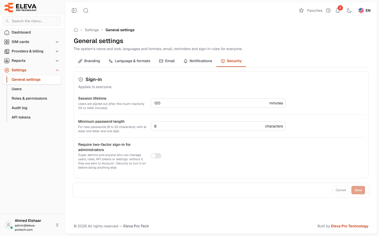The height and width of the screenshot is (236, 379).
Task: Click the Minimum password length field
Action: pos(218,126)
